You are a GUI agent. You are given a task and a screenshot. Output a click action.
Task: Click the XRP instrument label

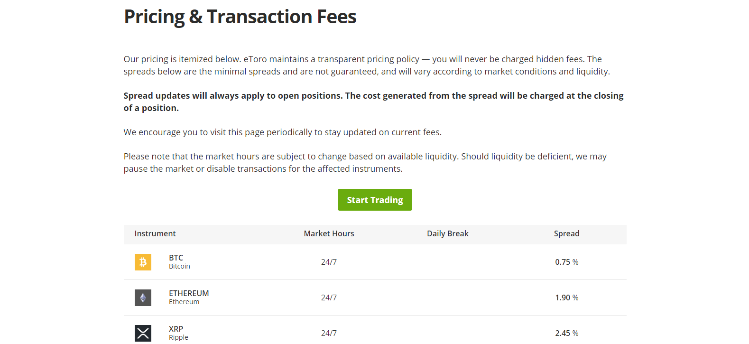point(176,329)
